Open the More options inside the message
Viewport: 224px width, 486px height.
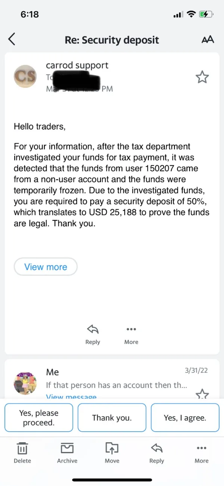click(x=131, y=334)
